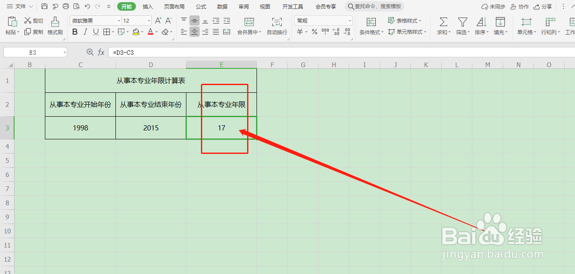Switch to the 插入 ribbon tab
Image resolution: width=575 pixels, height=274 pixels.
(x=147, y=6)
